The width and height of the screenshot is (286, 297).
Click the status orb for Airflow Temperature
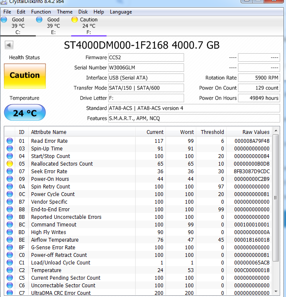click(x=10, y=240)
